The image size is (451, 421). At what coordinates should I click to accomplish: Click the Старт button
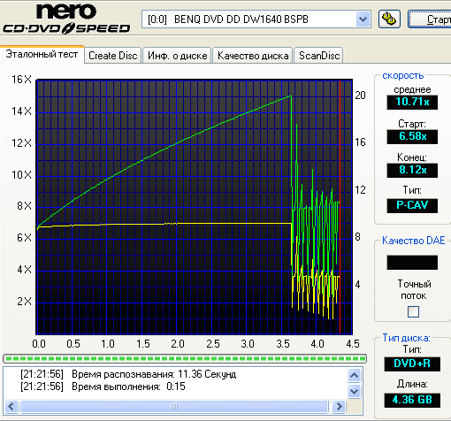tap(430, 19)
